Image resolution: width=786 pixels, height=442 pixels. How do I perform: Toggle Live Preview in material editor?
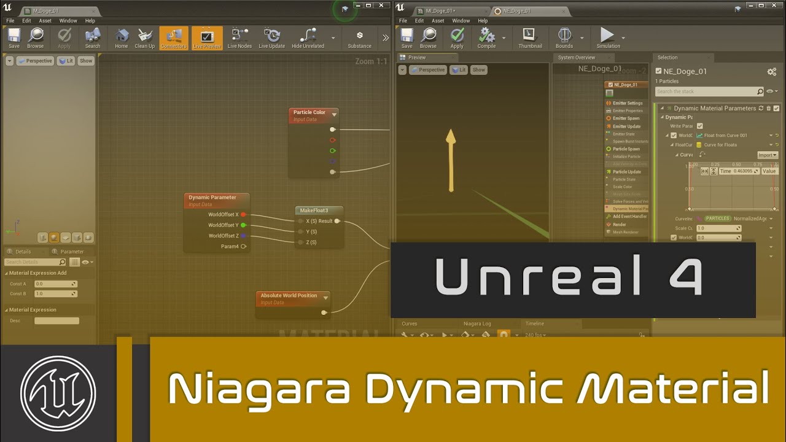207,38
